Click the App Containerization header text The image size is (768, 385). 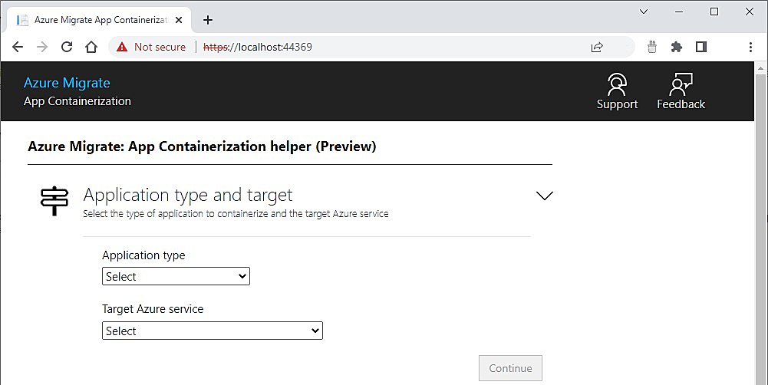(77, 101)
